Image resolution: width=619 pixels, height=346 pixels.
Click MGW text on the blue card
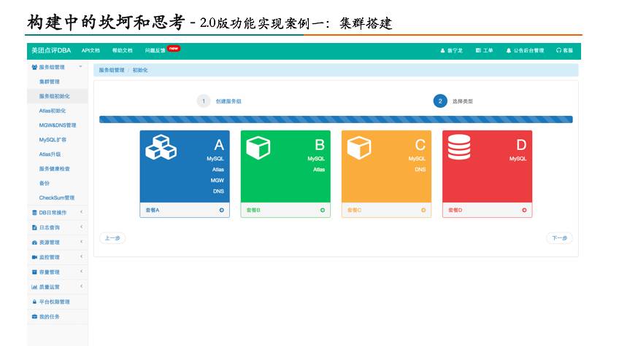tap(217, 180)
